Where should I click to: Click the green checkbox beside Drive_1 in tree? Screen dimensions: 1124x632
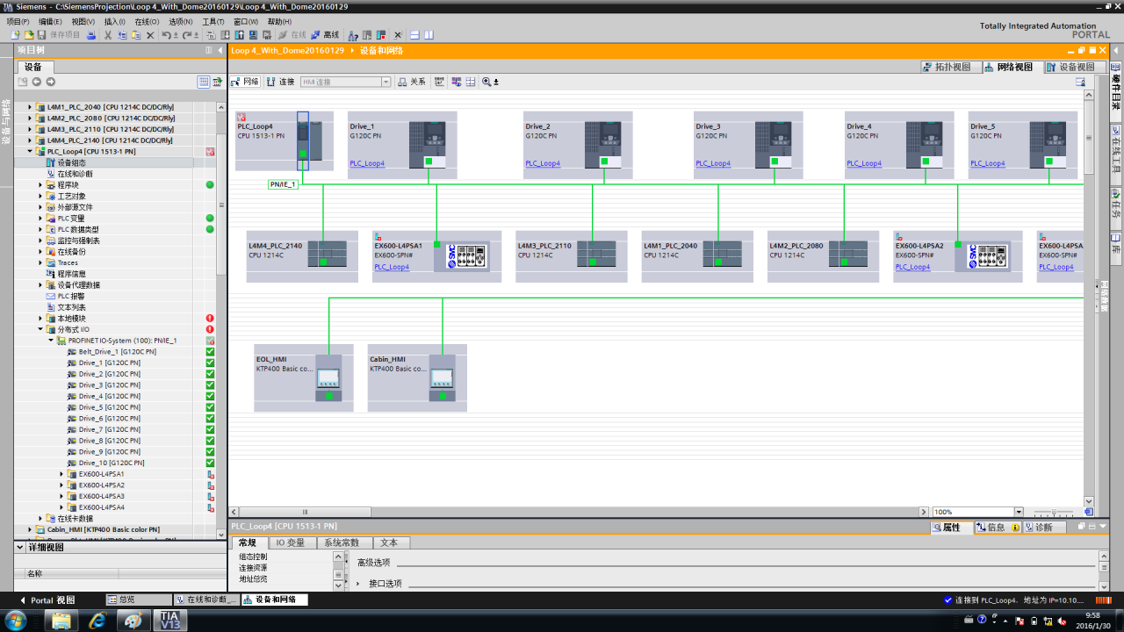pos(210,363)
